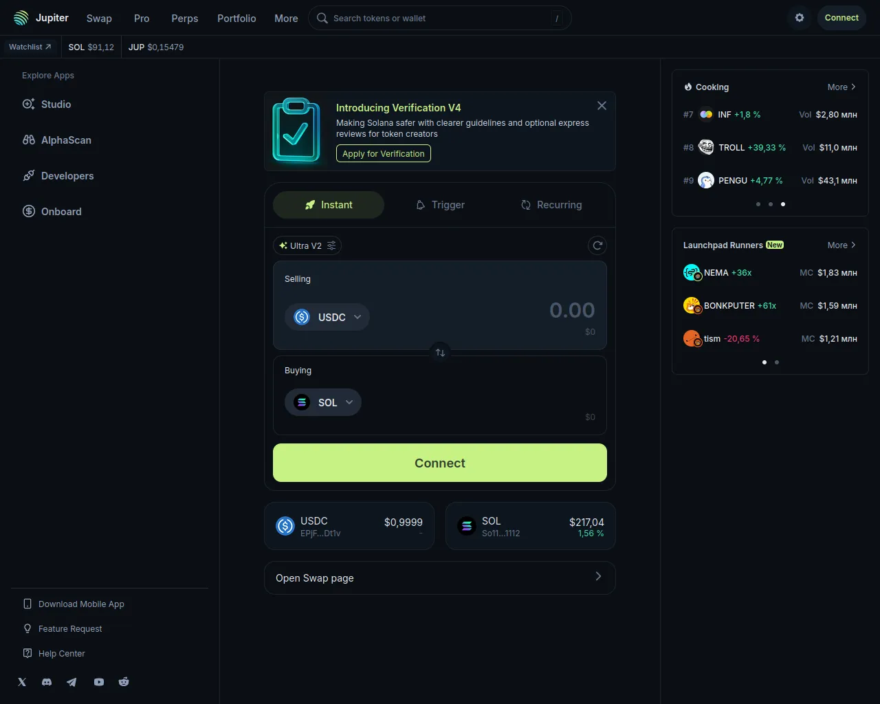The width and height of the screenshot is (880, 704).
Task: Connect wallet from header button
Action: [841, 18]
